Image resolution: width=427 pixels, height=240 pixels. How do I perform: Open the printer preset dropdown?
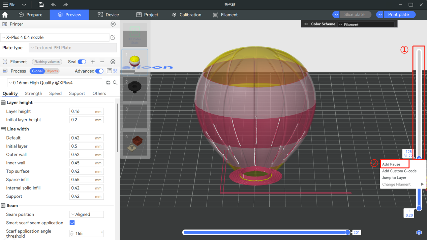(55, 37)
